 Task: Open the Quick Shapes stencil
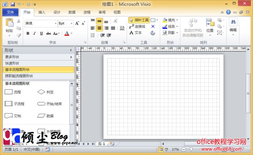[39, 63]
